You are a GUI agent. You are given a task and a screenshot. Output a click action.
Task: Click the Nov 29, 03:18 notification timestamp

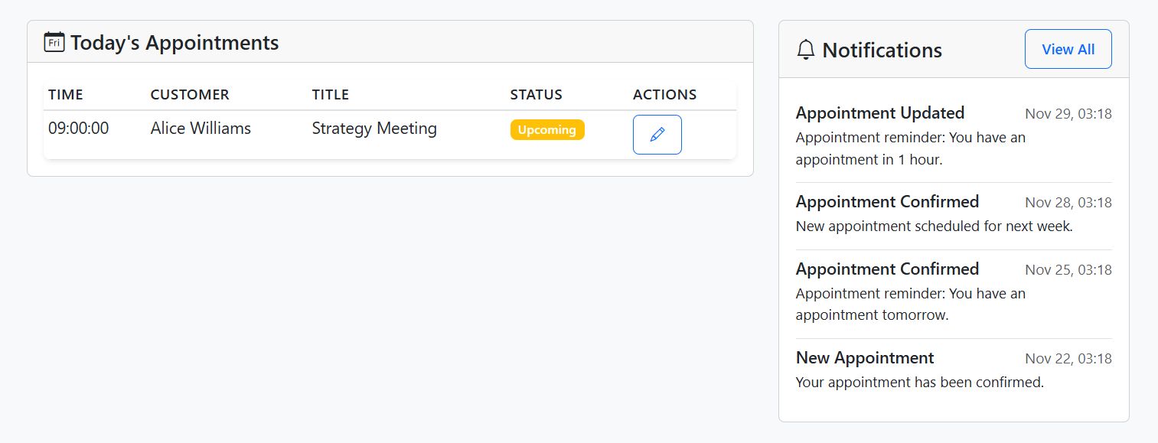point(1068,114)
